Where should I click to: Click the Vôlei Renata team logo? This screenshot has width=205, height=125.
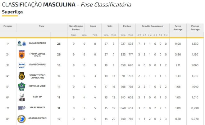tap(21, 108)
